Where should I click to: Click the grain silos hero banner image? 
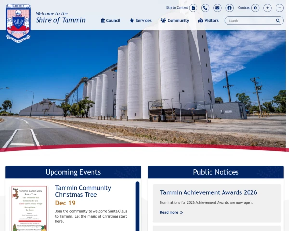click(x=143, y=90)
